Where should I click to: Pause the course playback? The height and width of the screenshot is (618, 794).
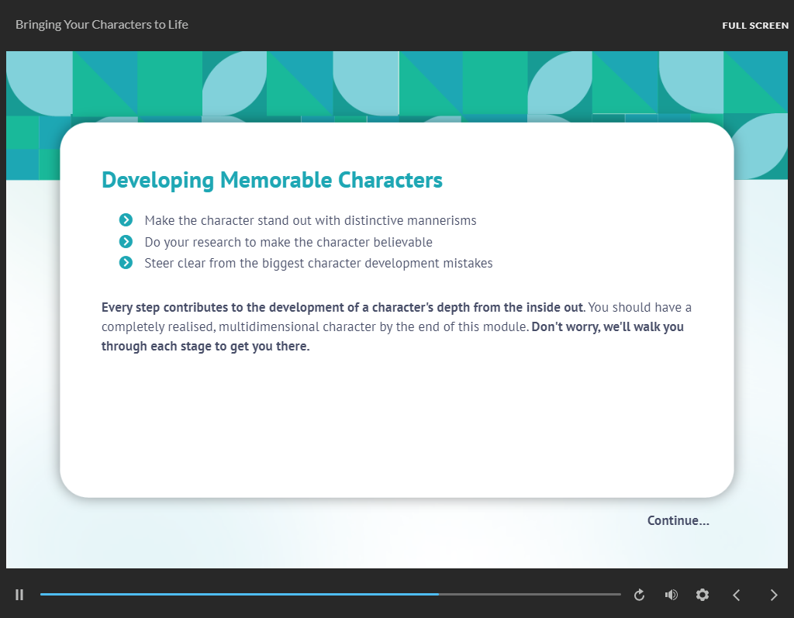(19, 595)
